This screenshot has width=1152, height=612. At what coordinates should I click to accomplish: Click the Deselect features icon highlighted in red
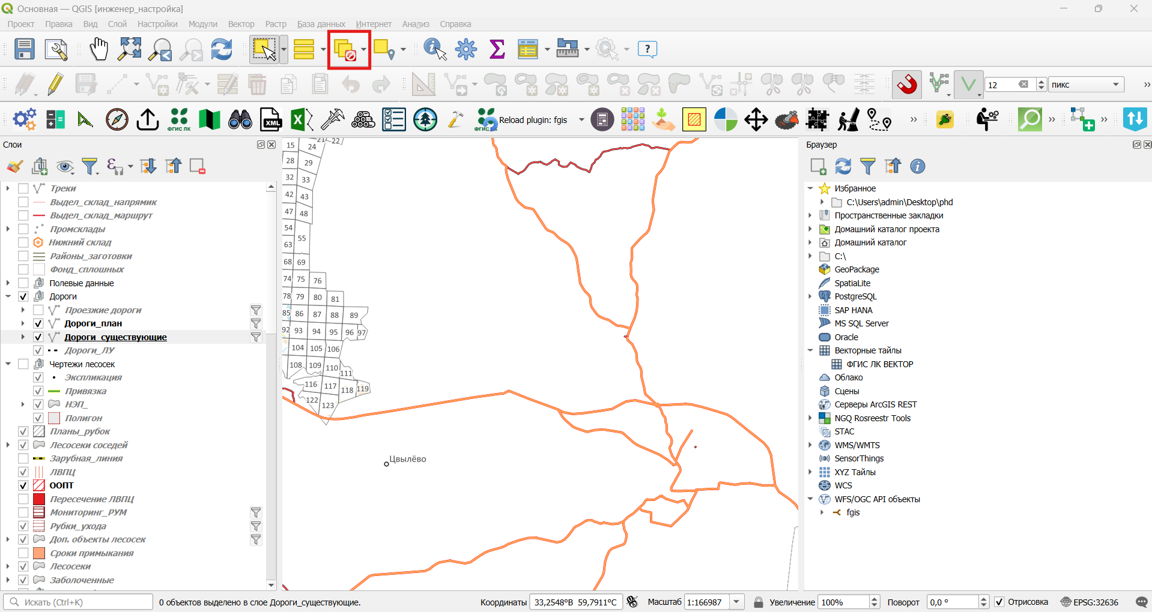345,49
